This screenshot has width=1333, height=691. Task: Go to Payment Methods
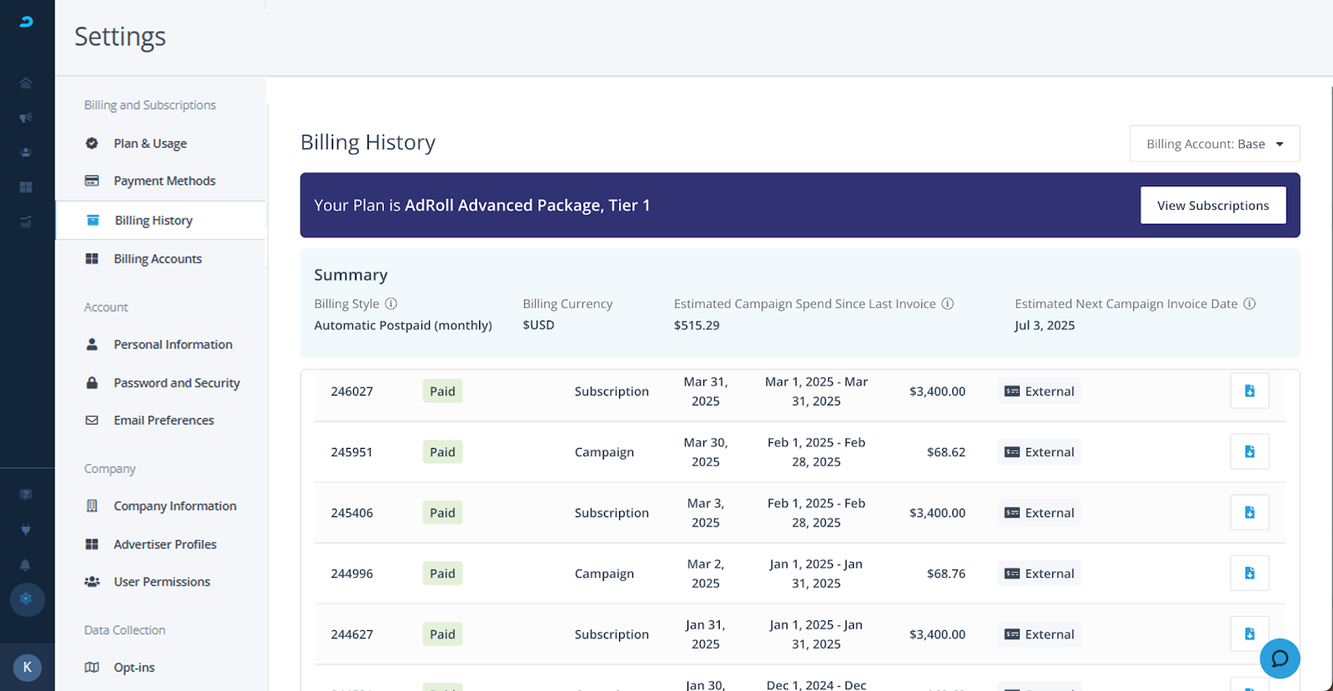click(164, 181)
